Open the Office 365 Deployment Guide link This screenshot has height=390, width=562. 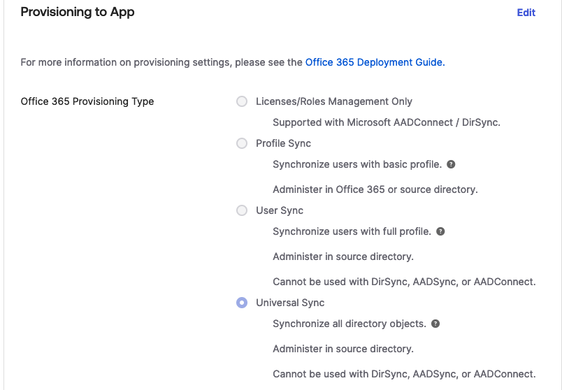pyautogui.click(x=375, y=62)
